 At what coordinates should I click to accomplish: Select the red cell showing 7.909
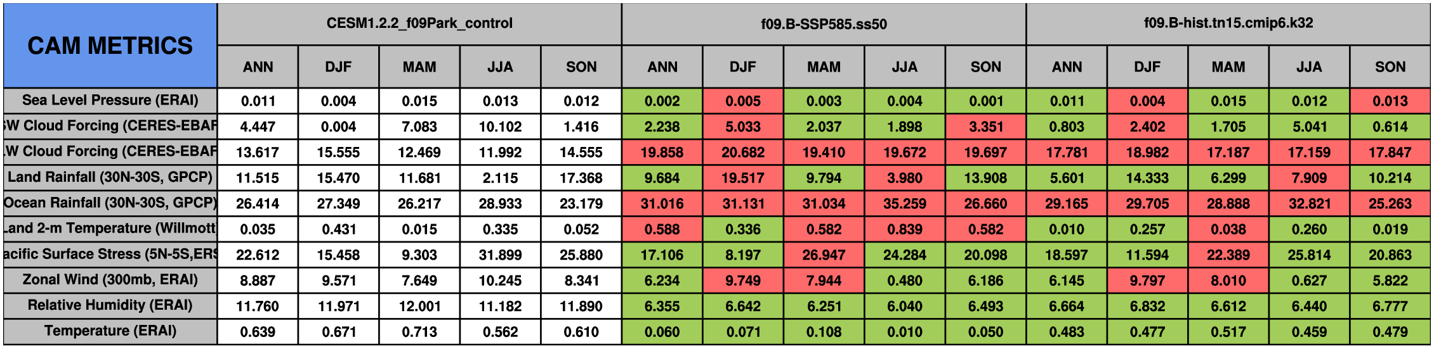[x=1309, y=178]
